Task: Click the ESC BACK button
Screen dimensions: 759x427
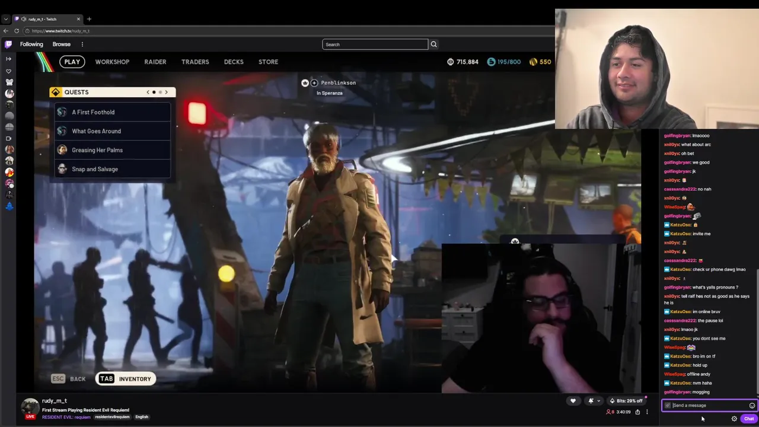Action: tap(69, 379)
